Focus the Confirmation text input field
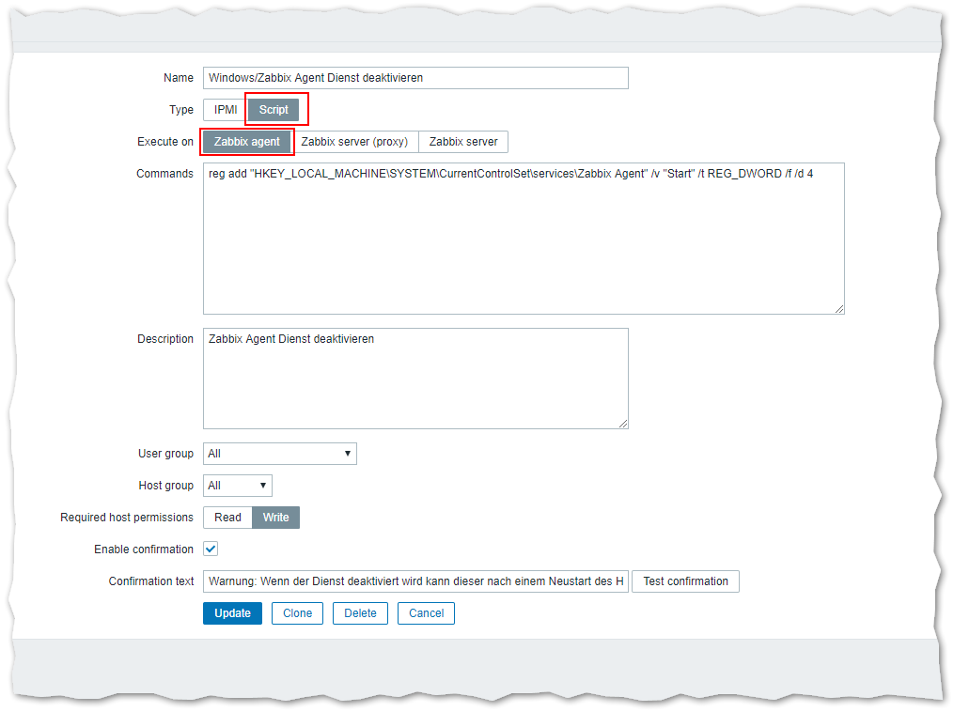The image size is (954, 712). click(415, 581)
